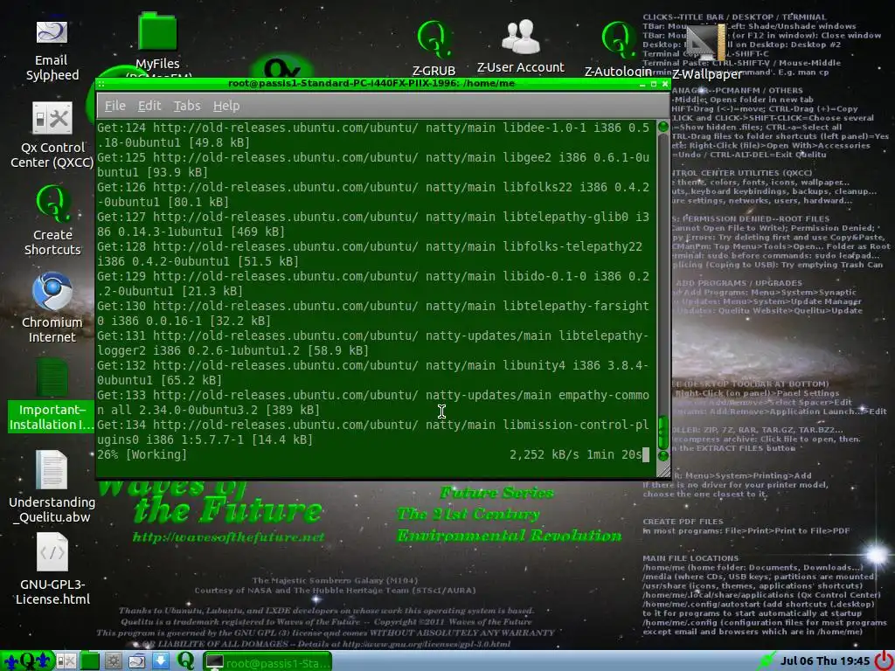Open the terminal Tabs menu
The height and width of the screenshot is (671, 895).
point(187,106)
